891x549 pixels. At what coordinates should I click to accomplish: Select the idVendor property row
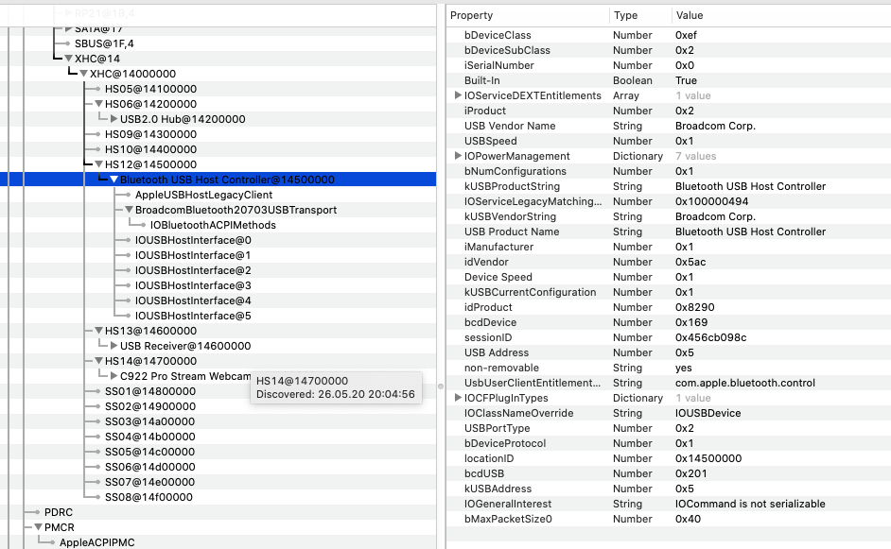coord(488,262)
